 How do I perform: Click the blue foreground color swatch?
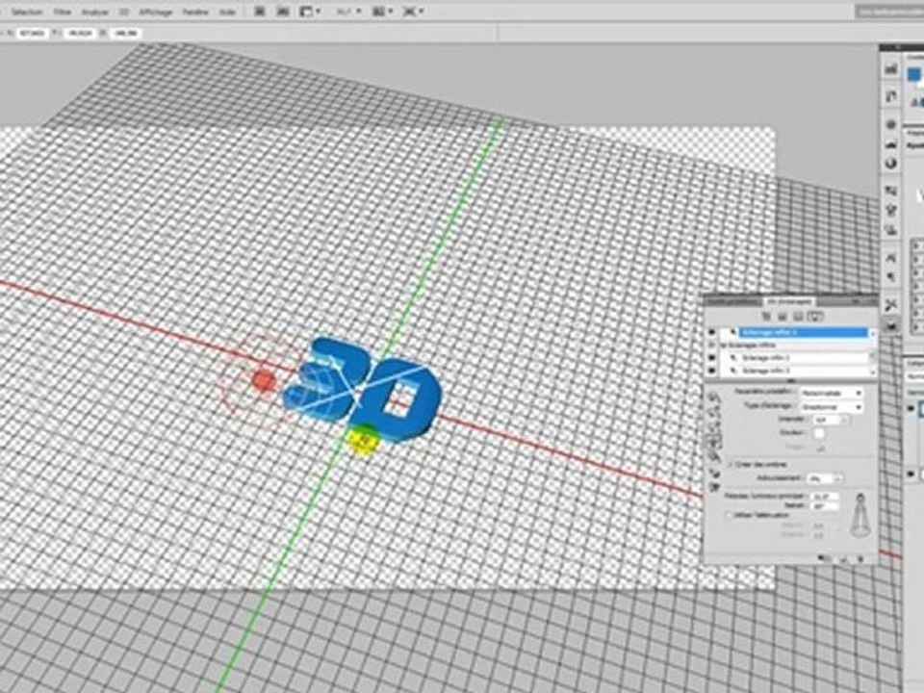(x=913, y=75)
